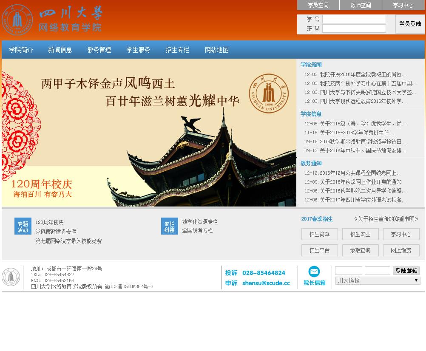Open the 2017春季招生 heading link

click(x=317, y=219)
